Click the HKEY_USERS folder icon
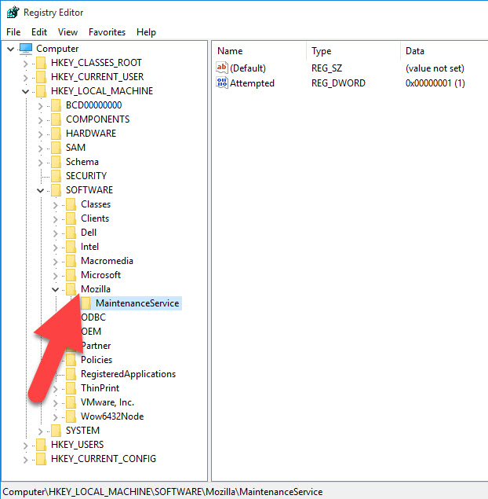The image size is (488, 499). [41, 445]
